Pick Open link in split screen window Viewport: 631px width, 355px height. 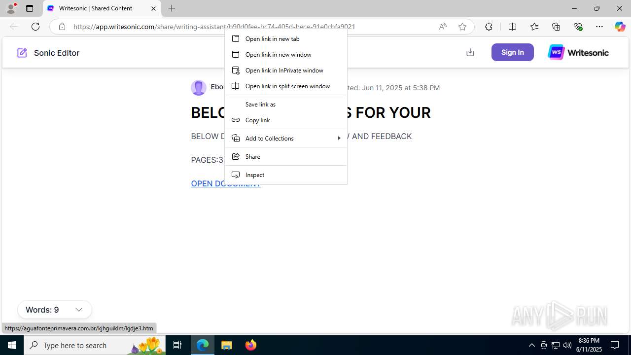pyautogui.click(x=286, y=86)
